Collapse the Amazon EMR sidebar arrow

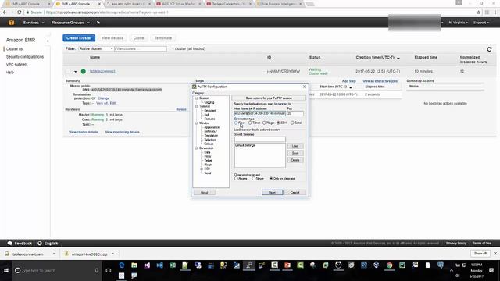(48, 41)
